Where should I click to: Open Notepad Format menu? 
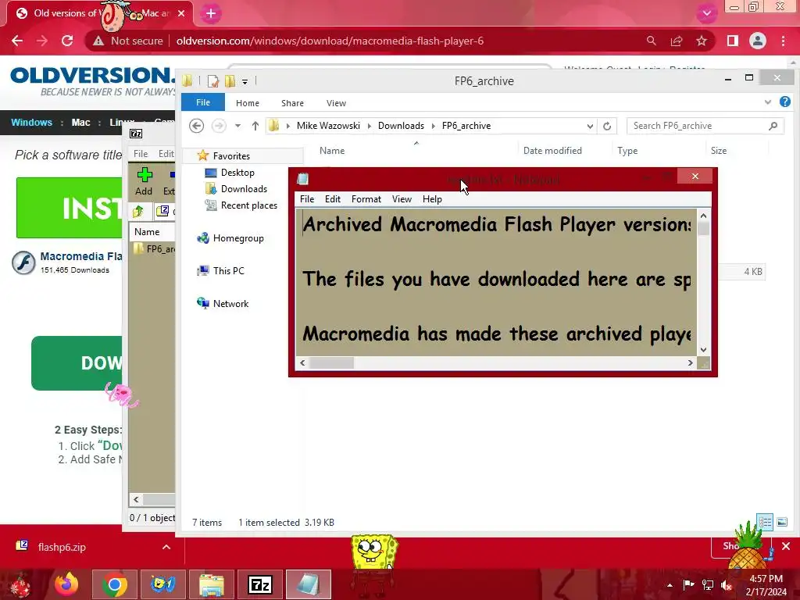366,199
